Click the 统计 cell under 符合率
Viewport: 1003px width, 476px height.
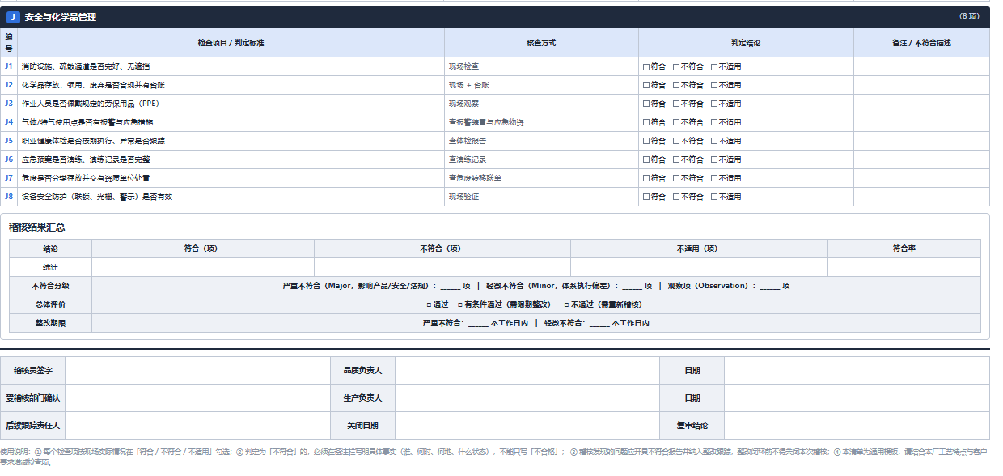pyautogui.click(x=904, y=267)
